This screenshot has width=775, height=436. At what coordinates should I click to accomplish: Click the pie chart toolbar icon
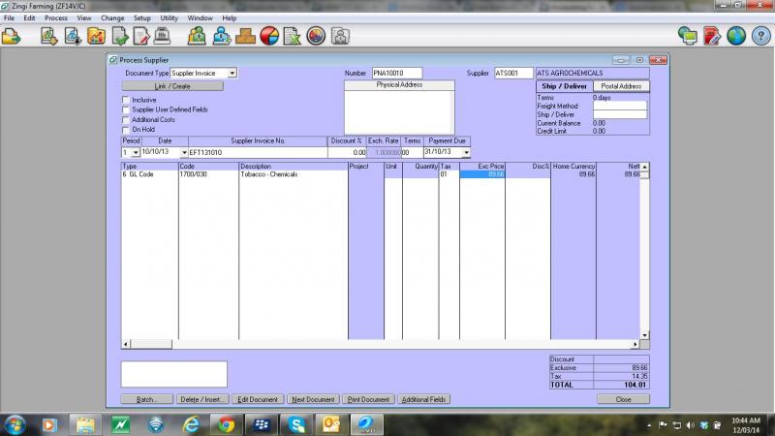pos(269,37)
